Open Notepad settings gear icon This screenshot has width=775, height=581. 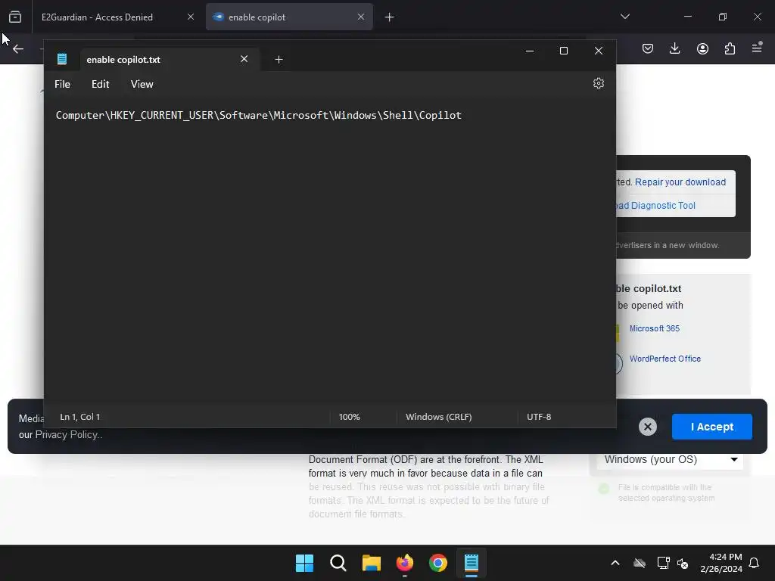pyautogui.click(x=598, y=83)
